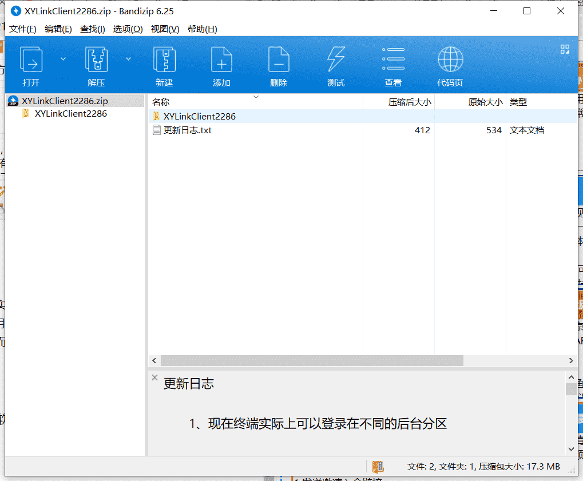Expand the dropdown arrow next to 打开
Screen dimensions: 583x481
coord(63,59)
